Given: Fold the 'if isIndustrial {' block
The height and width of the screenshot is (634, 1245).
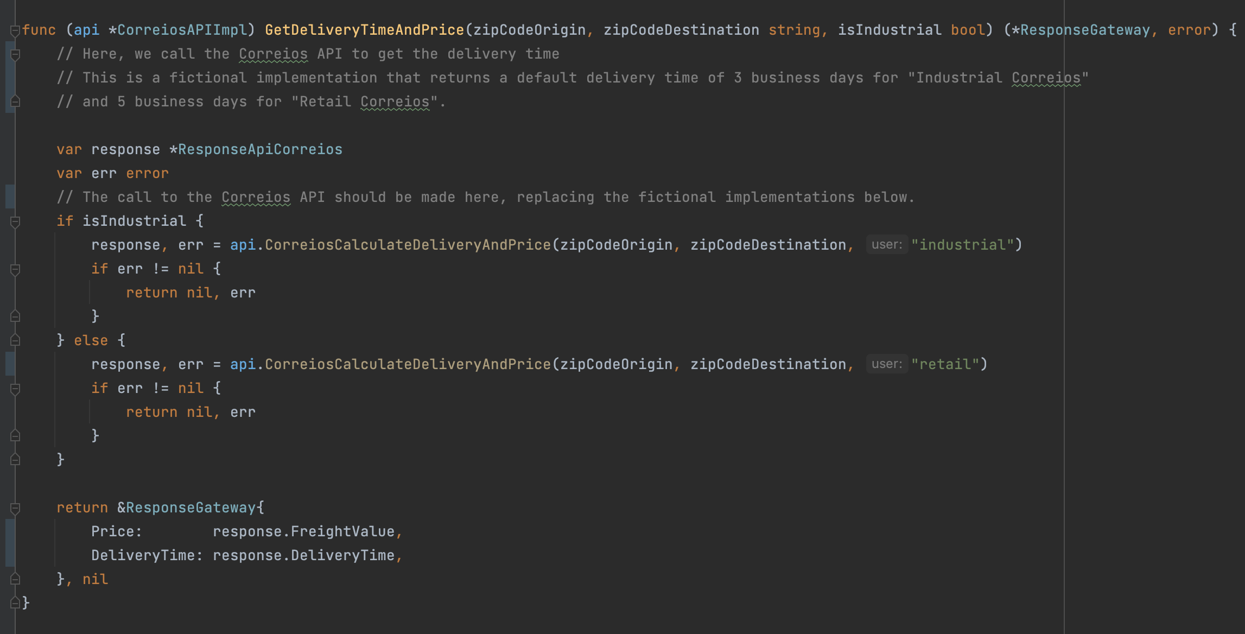Looking at the screenshot, I should (x=15, y=221).
